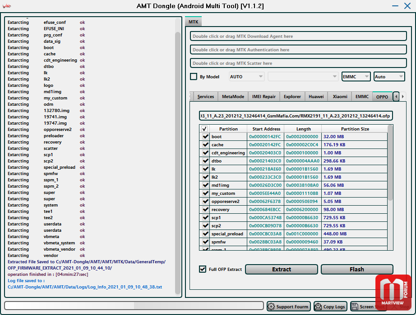Click the Flash button

pos(357,269)
